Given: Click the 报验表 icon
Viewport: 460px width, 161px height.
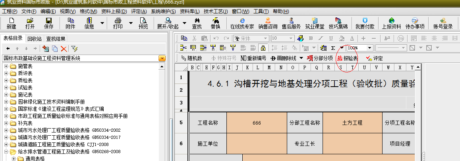Looking at the screenshot, I should pyautogui.click(x=347, y=58).
